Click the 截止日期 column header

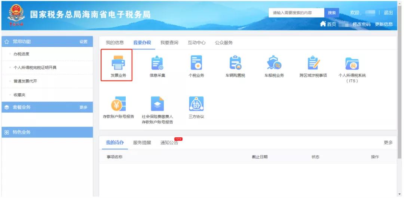click(x=260, y=157)
